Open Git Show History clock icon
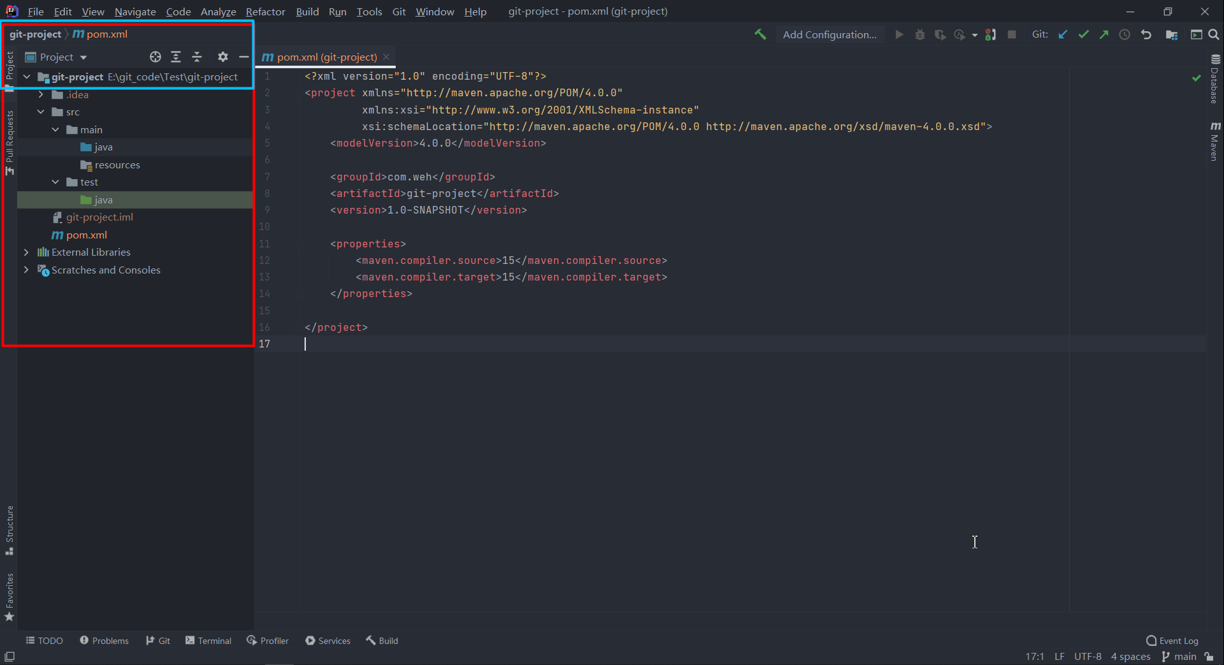 pyautogui.click(x=1125, y=34)
